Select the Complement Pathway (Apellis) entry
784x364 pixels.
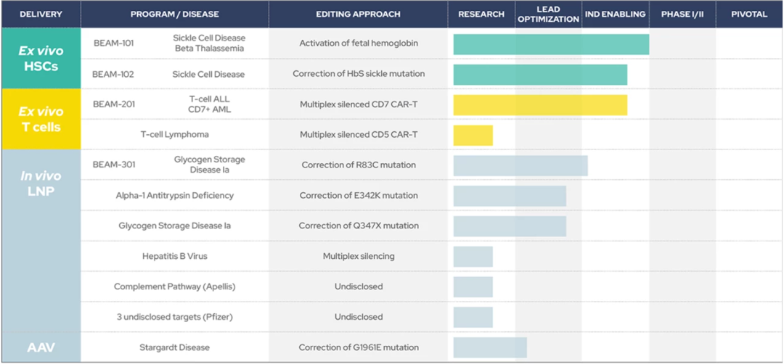pos(175,286)
